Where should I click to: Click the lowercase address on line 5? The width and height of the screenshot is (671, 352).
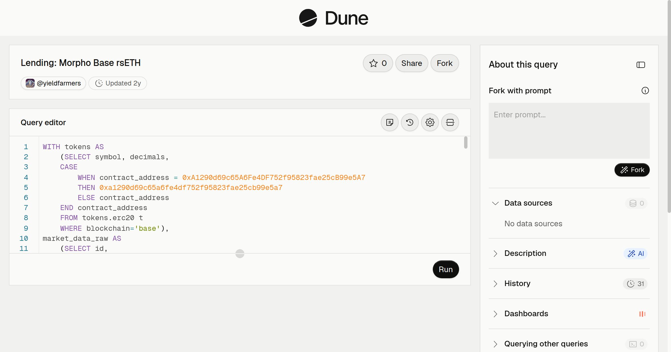pos(191,188)
